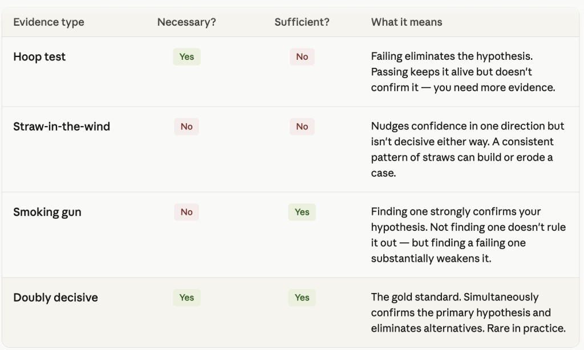Click the Sufficient? column header
This screenshot has width=584, height=350.
pos(302,22)
